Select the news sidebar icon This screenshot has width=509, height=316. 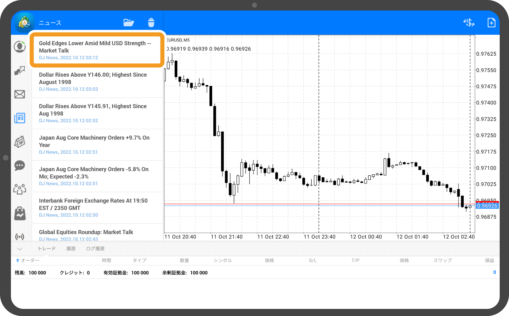(x=20, y=118)
